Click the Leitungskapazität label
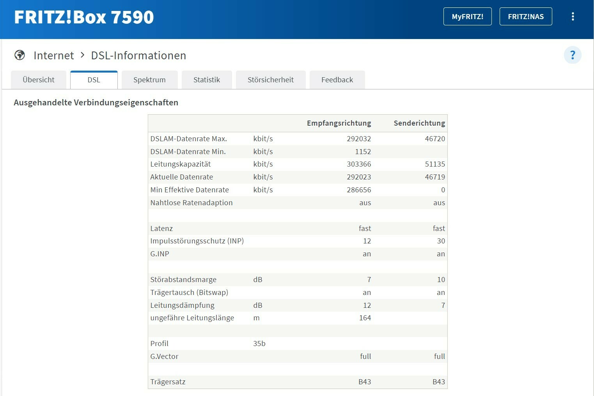Image resolution: width=594 pixels, height=396 pixels. click(181, 164)
